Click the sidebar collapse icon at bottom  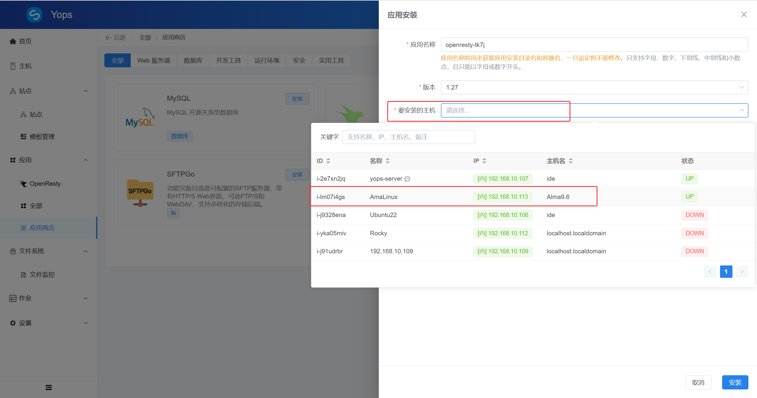[x=48, y=387]
